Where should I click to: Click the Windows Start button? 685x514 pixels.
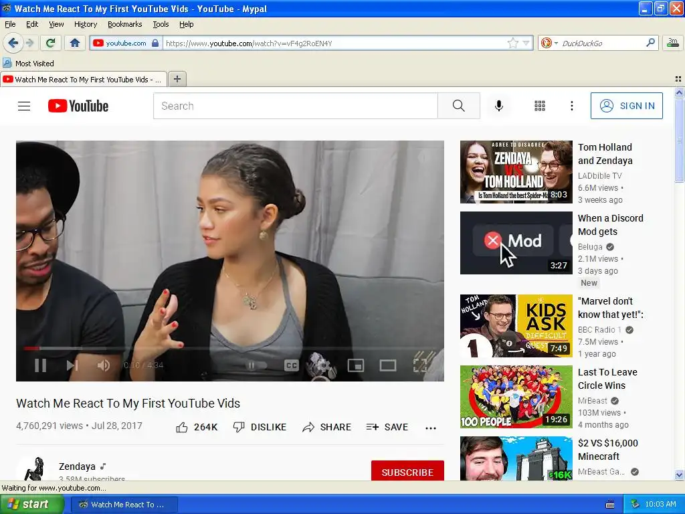coord(31,504)
